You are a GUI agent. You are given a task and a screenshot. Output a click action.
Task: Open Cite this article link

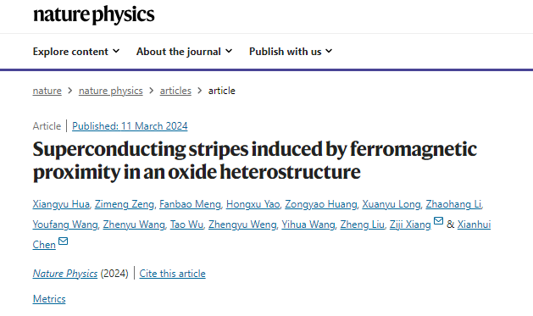172,274
